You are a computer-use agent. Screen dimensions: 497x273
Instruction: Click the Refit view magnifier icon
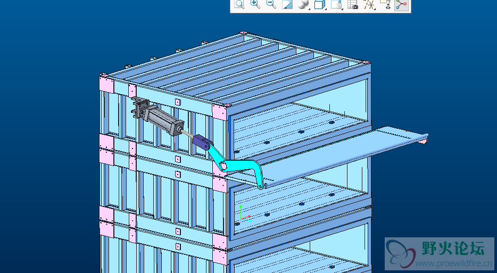click(239, 4)
